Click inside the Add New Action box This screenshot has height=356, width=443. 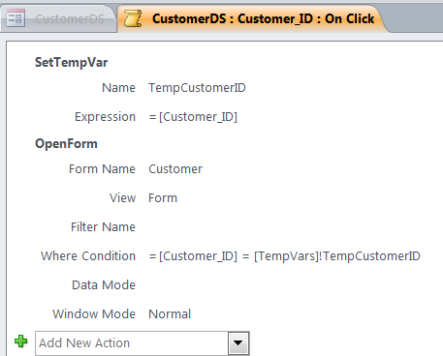tap(132, 343)
